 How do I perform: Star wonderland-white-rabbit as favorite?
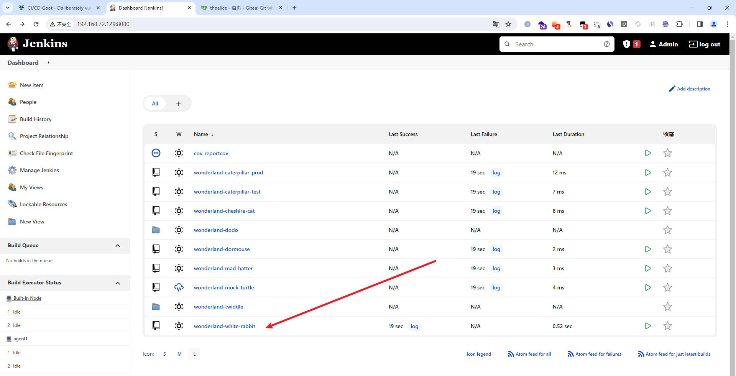[667, 326]
